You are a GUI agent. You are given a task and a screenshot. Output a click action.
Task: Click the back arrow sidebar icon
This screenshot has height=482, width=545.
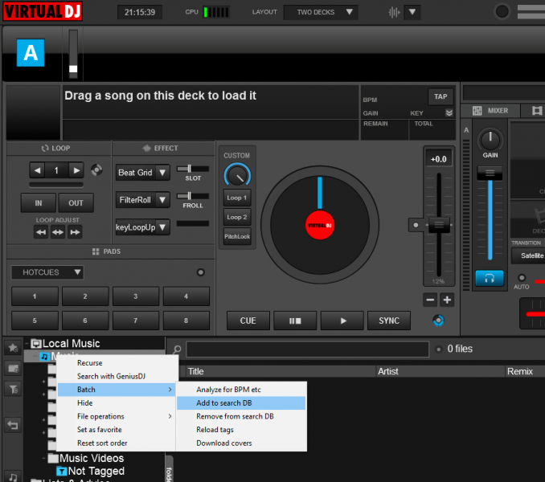tap(13, 425)
